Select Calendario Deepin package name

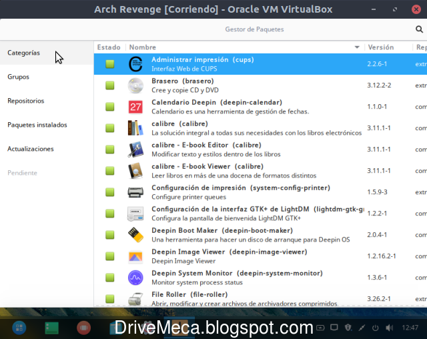217,102
